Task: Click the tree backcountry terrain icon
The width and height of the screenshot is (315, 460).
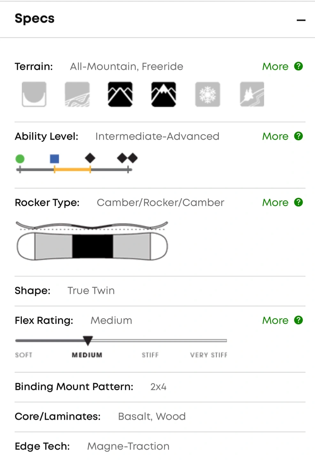Action: click(252, 94)
